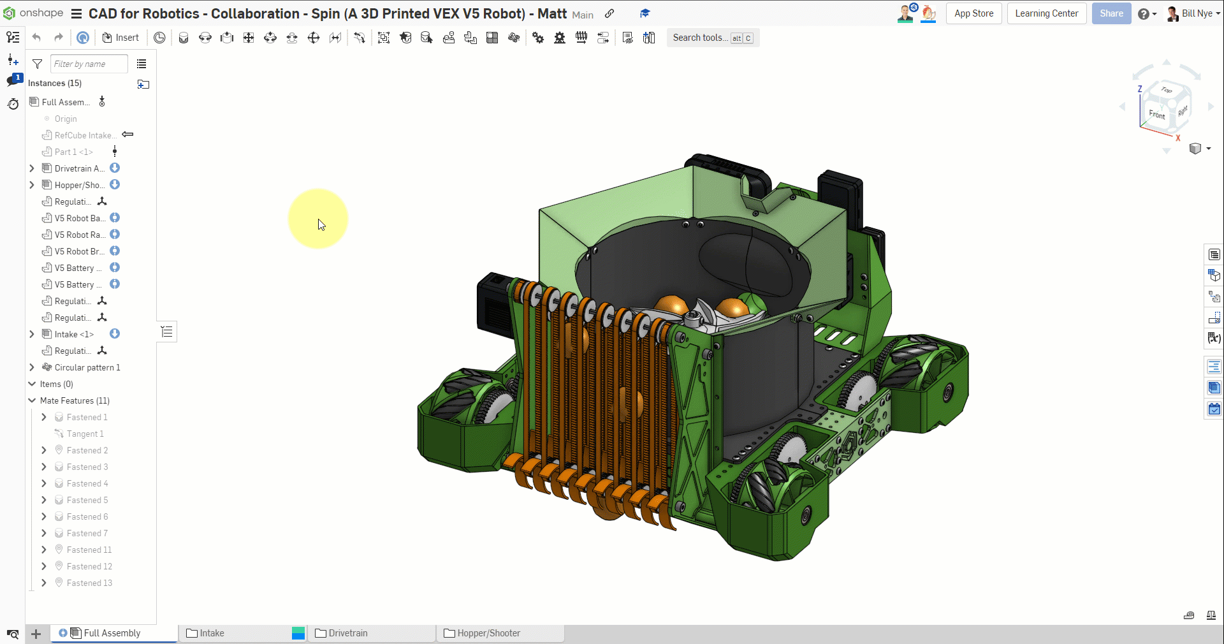Toggle the instance list view icon
This screenshot has height=644, width=1224.
point(142,64)
